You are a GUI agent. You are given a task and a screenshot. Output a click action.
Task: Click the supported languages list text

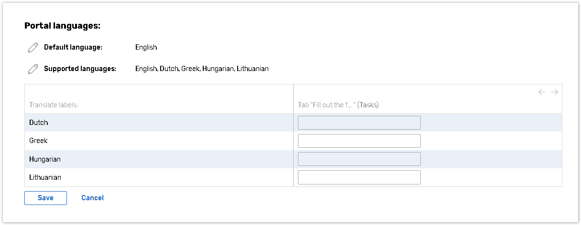[x=202, y=69]
